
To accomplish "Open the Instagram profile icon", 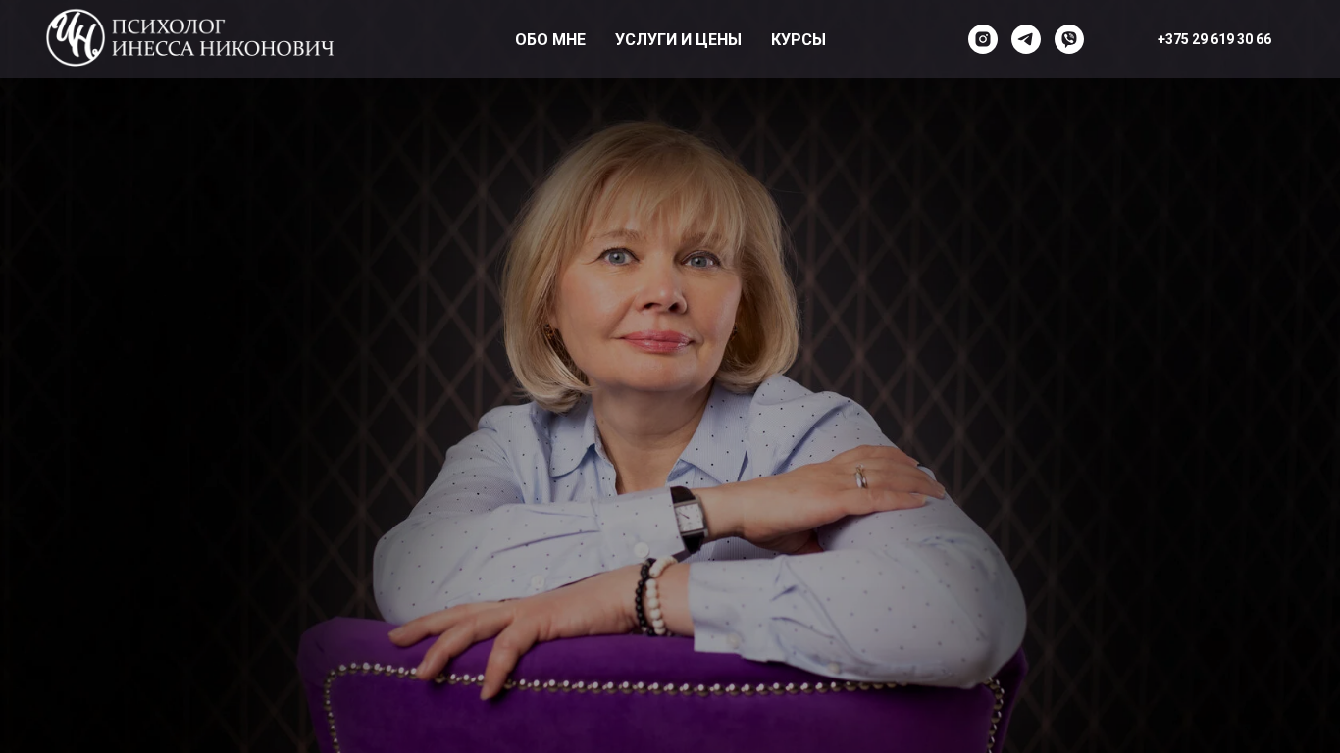I will coord(983,39).
